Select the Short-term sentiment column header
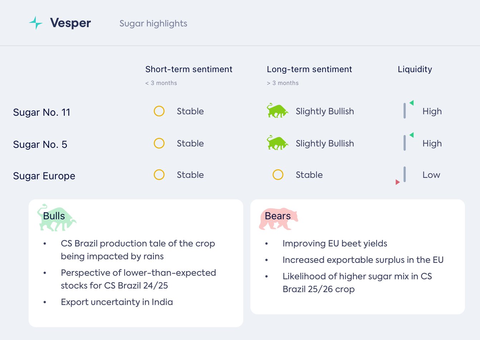480x340 pixels. click(x=189, y=69)
